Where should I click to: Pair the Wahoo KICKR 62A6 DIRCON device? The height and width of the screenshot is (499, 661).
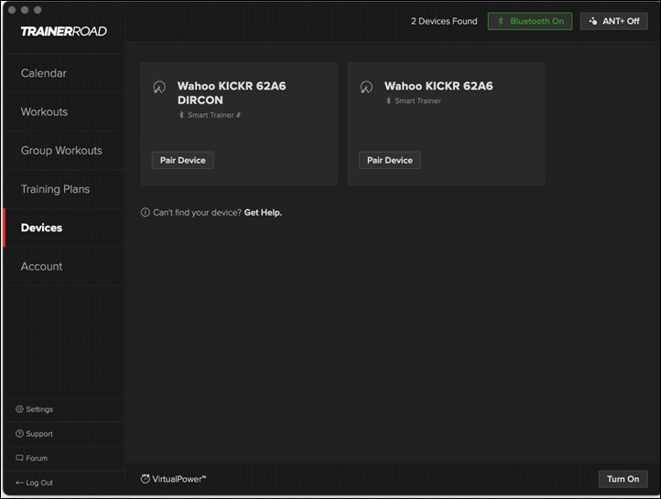click(183, 160)
